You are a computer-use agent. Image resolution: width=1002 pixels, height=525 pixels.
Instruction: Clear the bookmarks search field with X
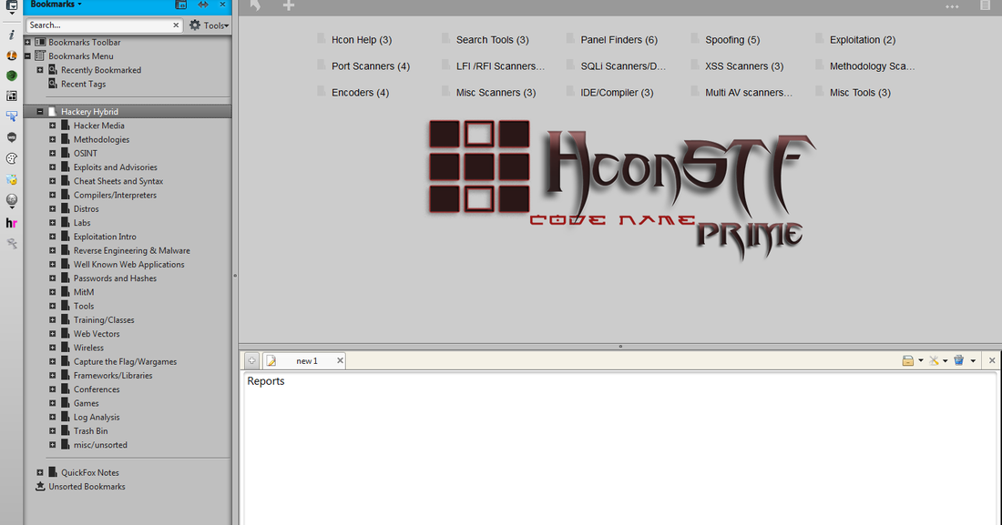pos(176,25)
